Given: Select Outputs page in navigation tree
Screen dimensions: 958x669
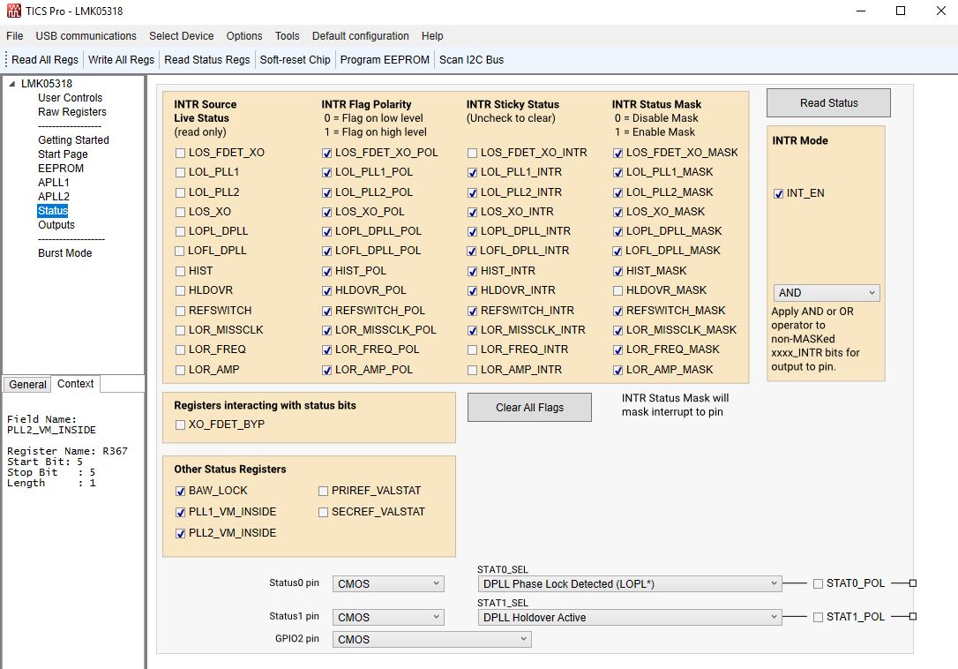Looking at the screenshot, I should tap(56, 225).
